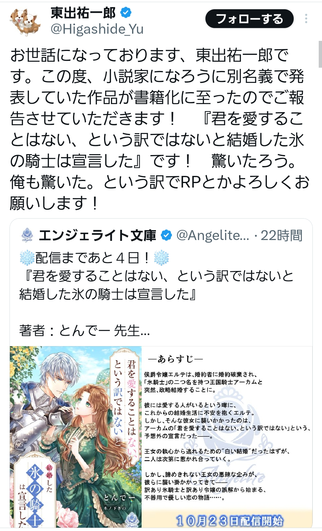Screen dimensions: 322x531
Task: Click the snowflake emoji before 配信まであと４日
Action: [x=27, y=258]
